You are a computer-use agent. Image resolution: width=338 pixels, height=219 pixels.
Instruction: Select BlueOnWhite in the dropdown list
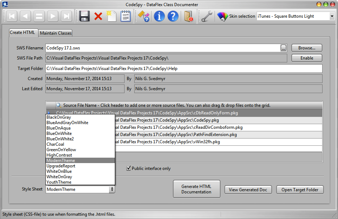[80, 133]
